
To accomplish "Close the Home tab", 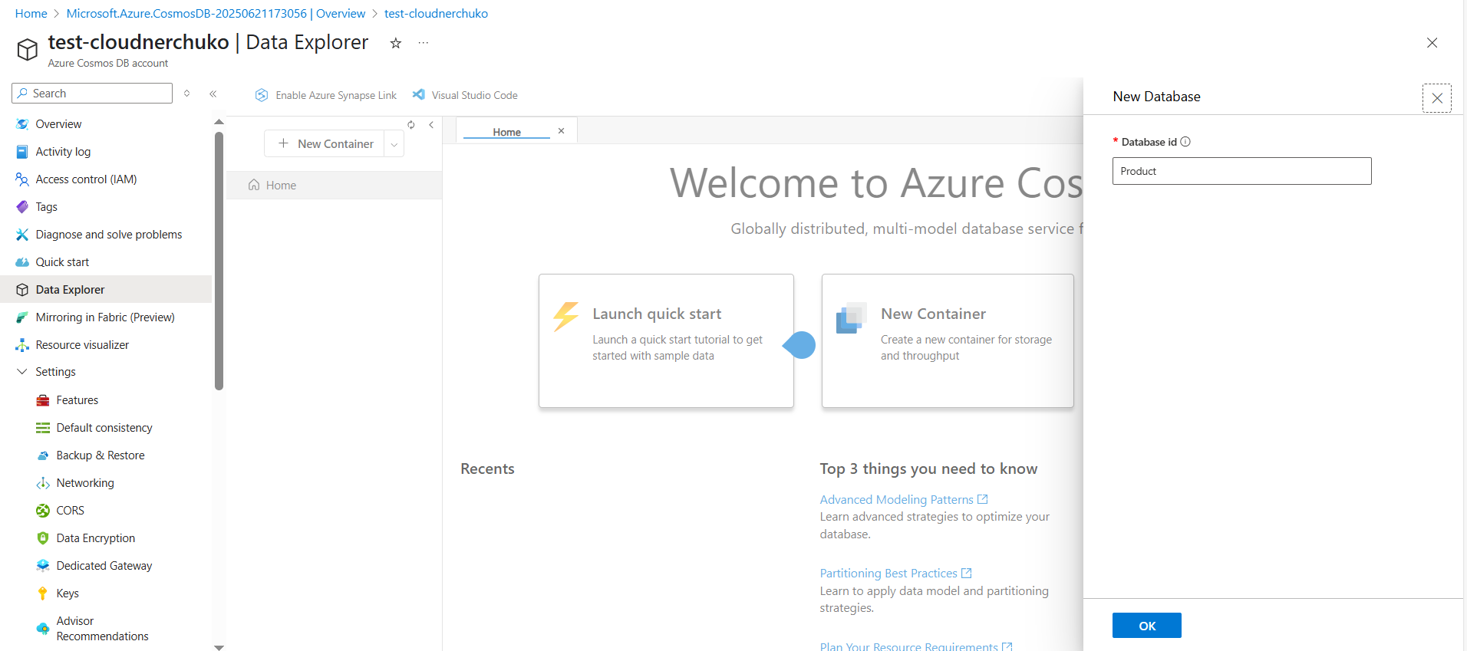I will (562, 131).
